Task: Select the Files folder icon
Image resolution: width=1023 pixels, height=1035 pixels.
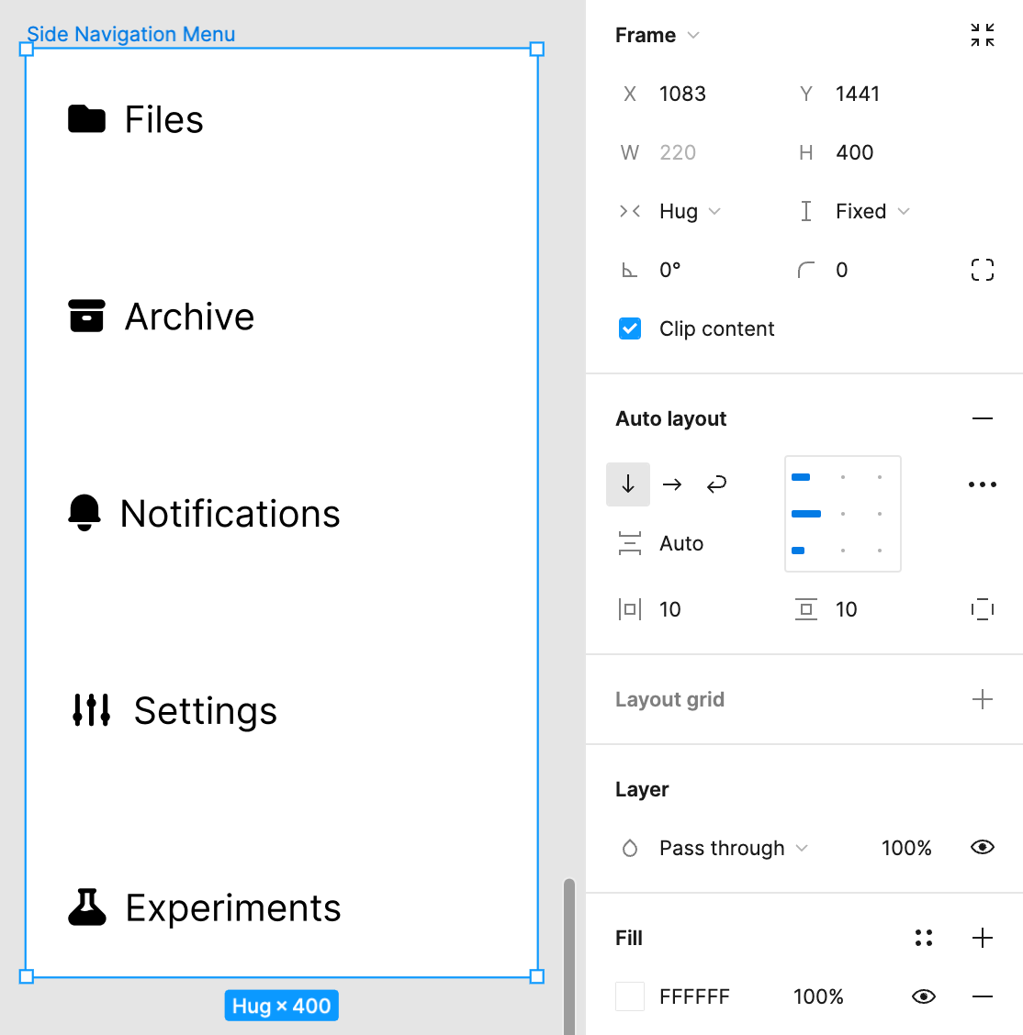Action: click(x=85, y=118)
